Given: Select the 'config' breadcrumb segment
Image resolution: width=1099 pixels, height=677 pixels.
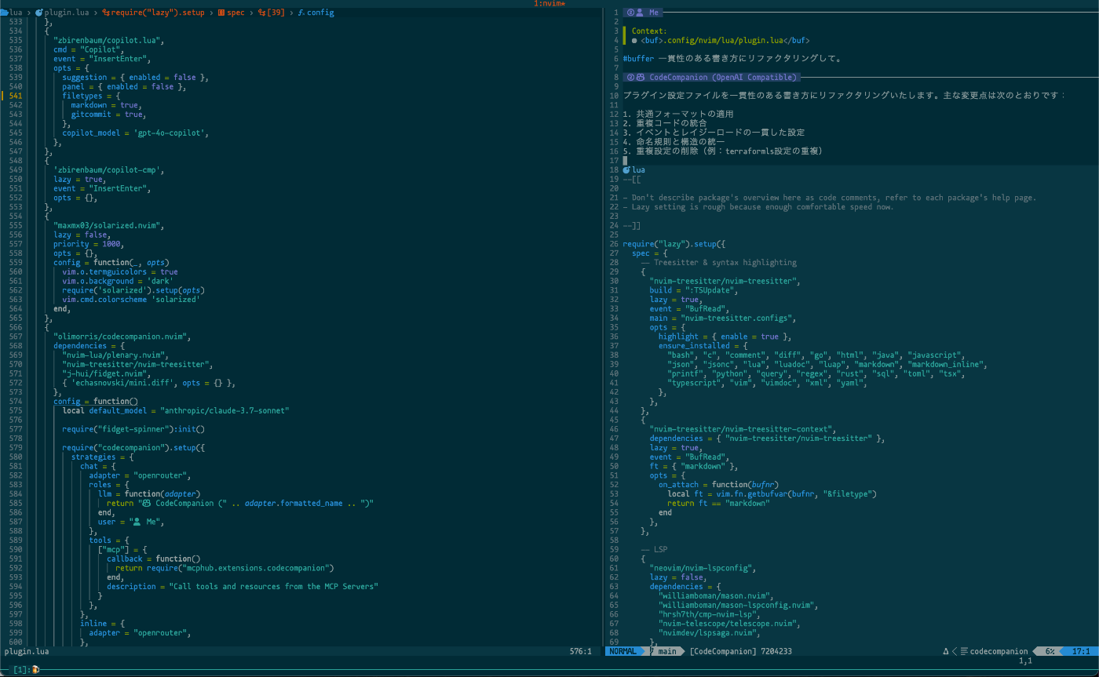Looking at the screenshot, I should [x=320, y=13].
